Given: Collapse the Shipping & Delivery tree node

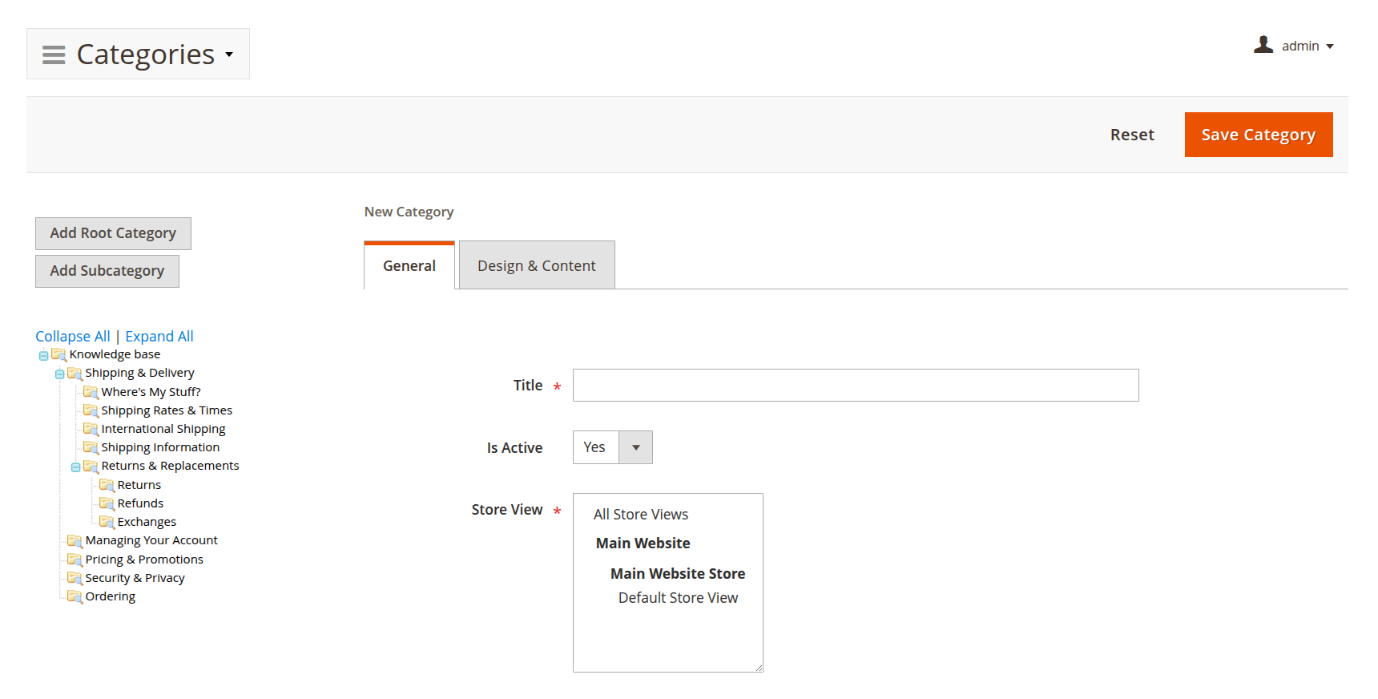Looking at the screenshot, I should click(59, 374).
